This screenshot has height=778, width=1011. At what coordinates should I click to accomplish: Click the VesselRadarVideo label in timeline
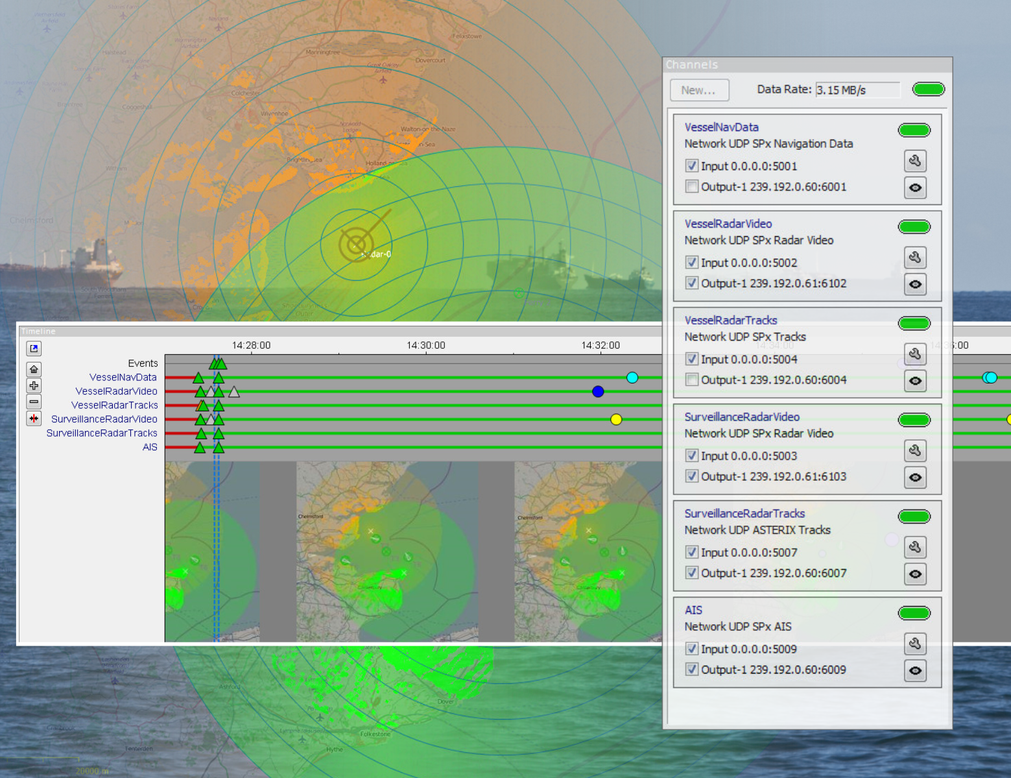[116, 391]
